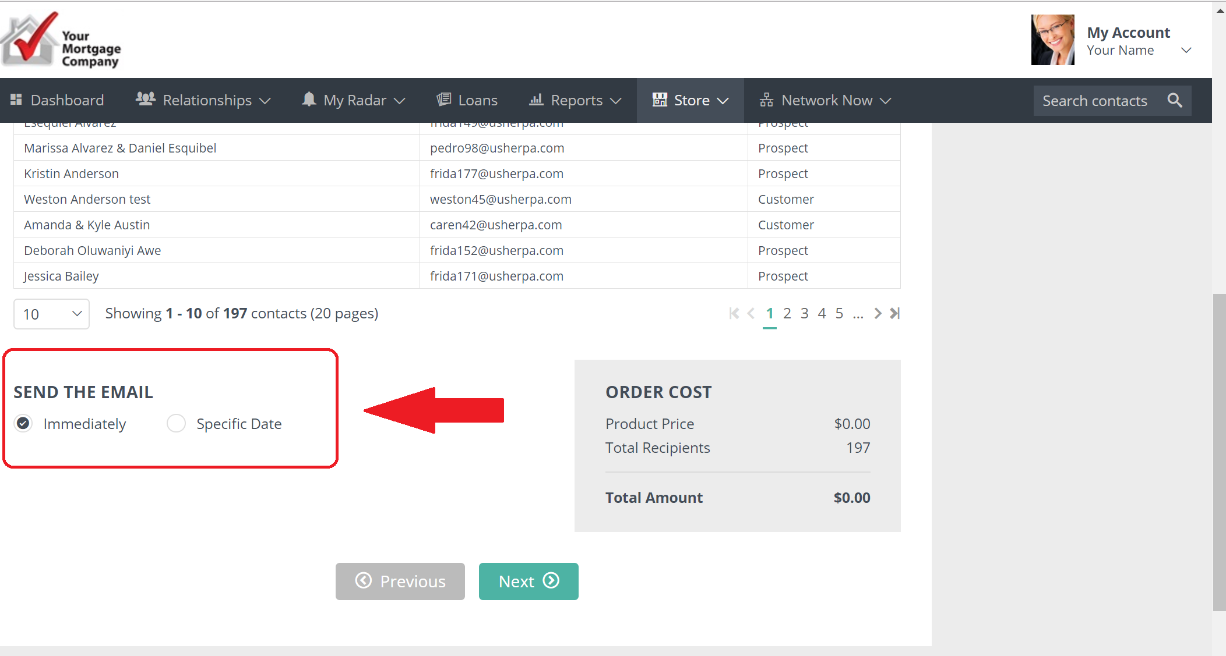Click the Search contacts field
Image resolution: width=1226 pixels, height=656 pixels.
(x=1095, y=101)
